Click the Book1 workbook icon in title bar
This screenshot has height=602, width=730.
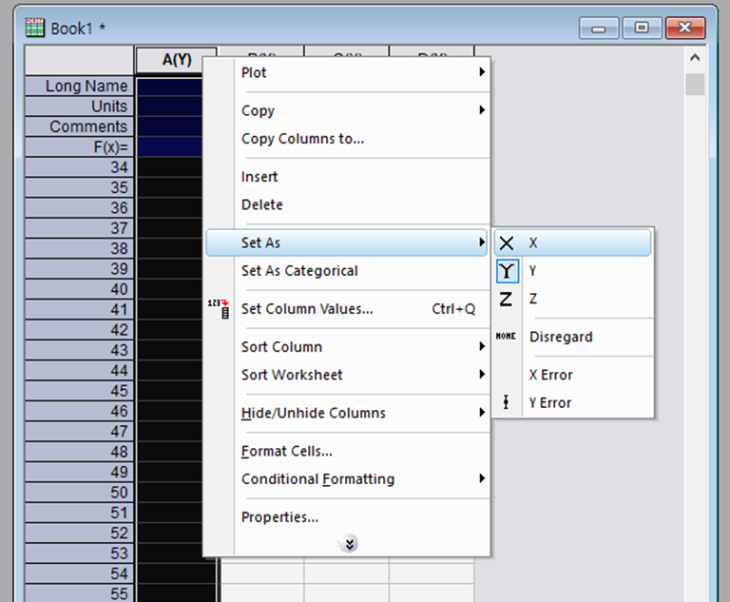click(x=35, y=28)
